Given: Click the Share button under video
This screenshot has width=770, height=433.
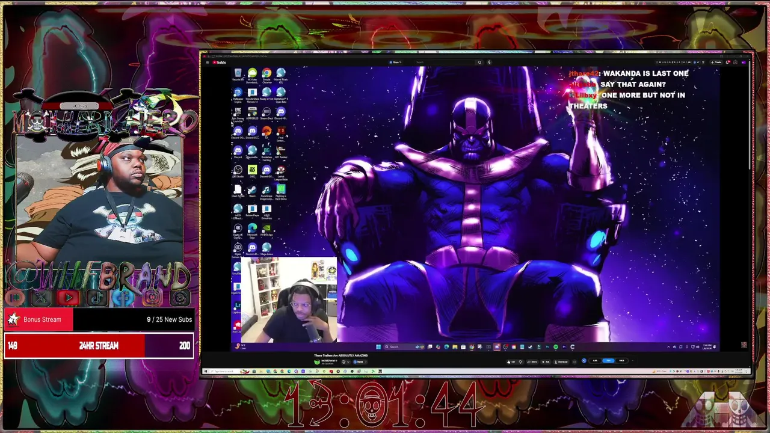Looking at the screenshot, I should 532,362.
